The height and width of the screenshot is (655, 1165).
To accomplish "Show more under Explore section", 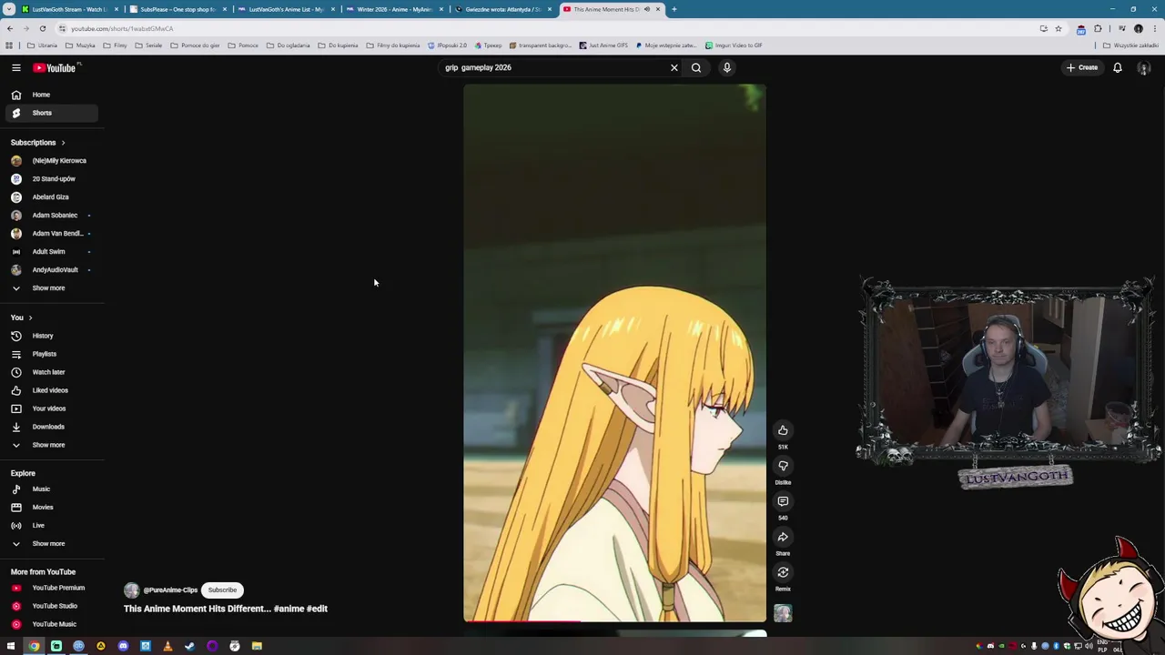I will pyautogui.click(x=48, y=544).
